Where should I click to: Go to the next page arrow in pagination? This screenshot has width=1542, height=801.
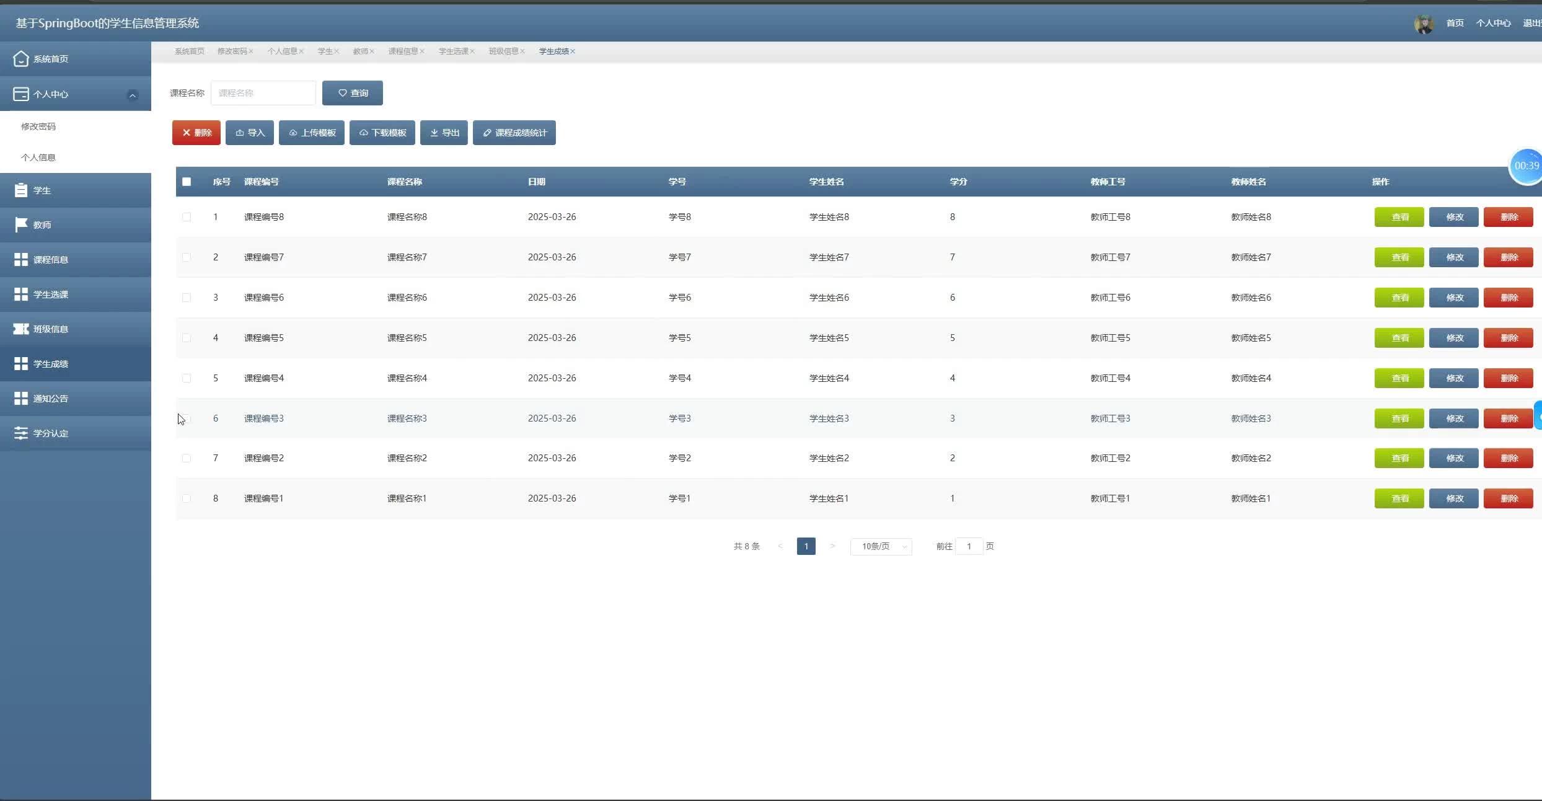tap(832, 546)
